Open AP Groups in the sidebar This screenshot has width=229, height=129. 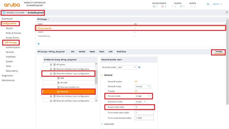pos(11,42)
